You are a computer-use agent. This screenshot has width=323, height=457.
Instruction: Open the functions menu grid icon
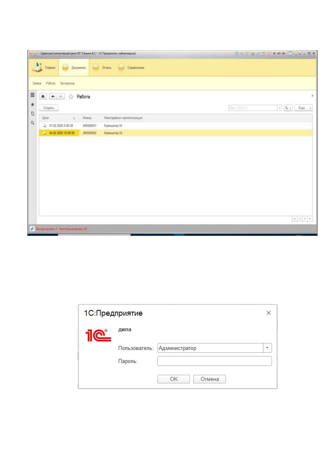point(32,95)
